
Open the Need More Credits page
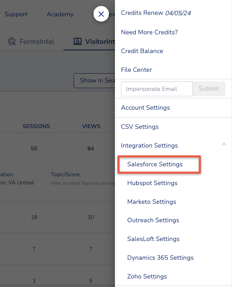tap(149, 32)
